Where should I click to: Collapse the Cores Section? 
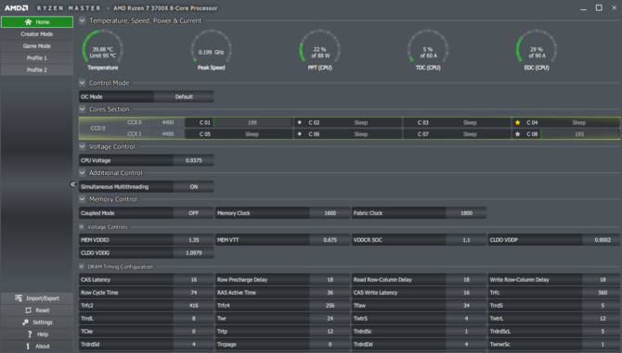pyautogui.click(x=82, y=109)
